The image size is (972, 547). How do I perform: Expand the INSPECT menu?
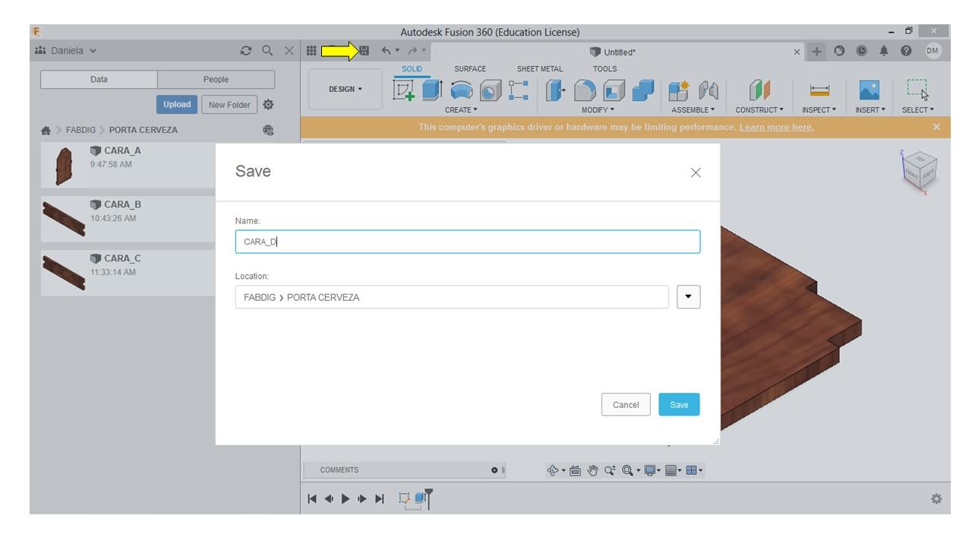[819, 109]
